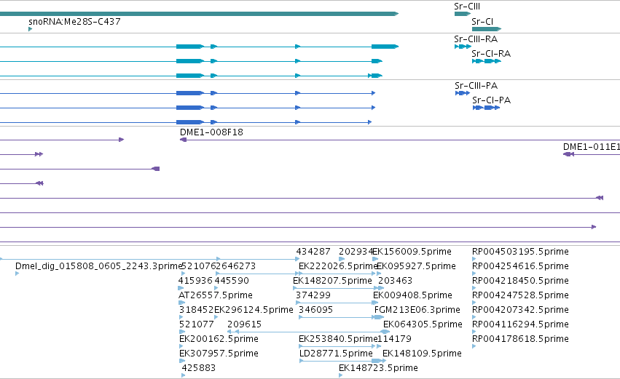Click EST label 318452
Image resolution: width=620 pixels, height=379 pixels.
[x=196, y=310]
